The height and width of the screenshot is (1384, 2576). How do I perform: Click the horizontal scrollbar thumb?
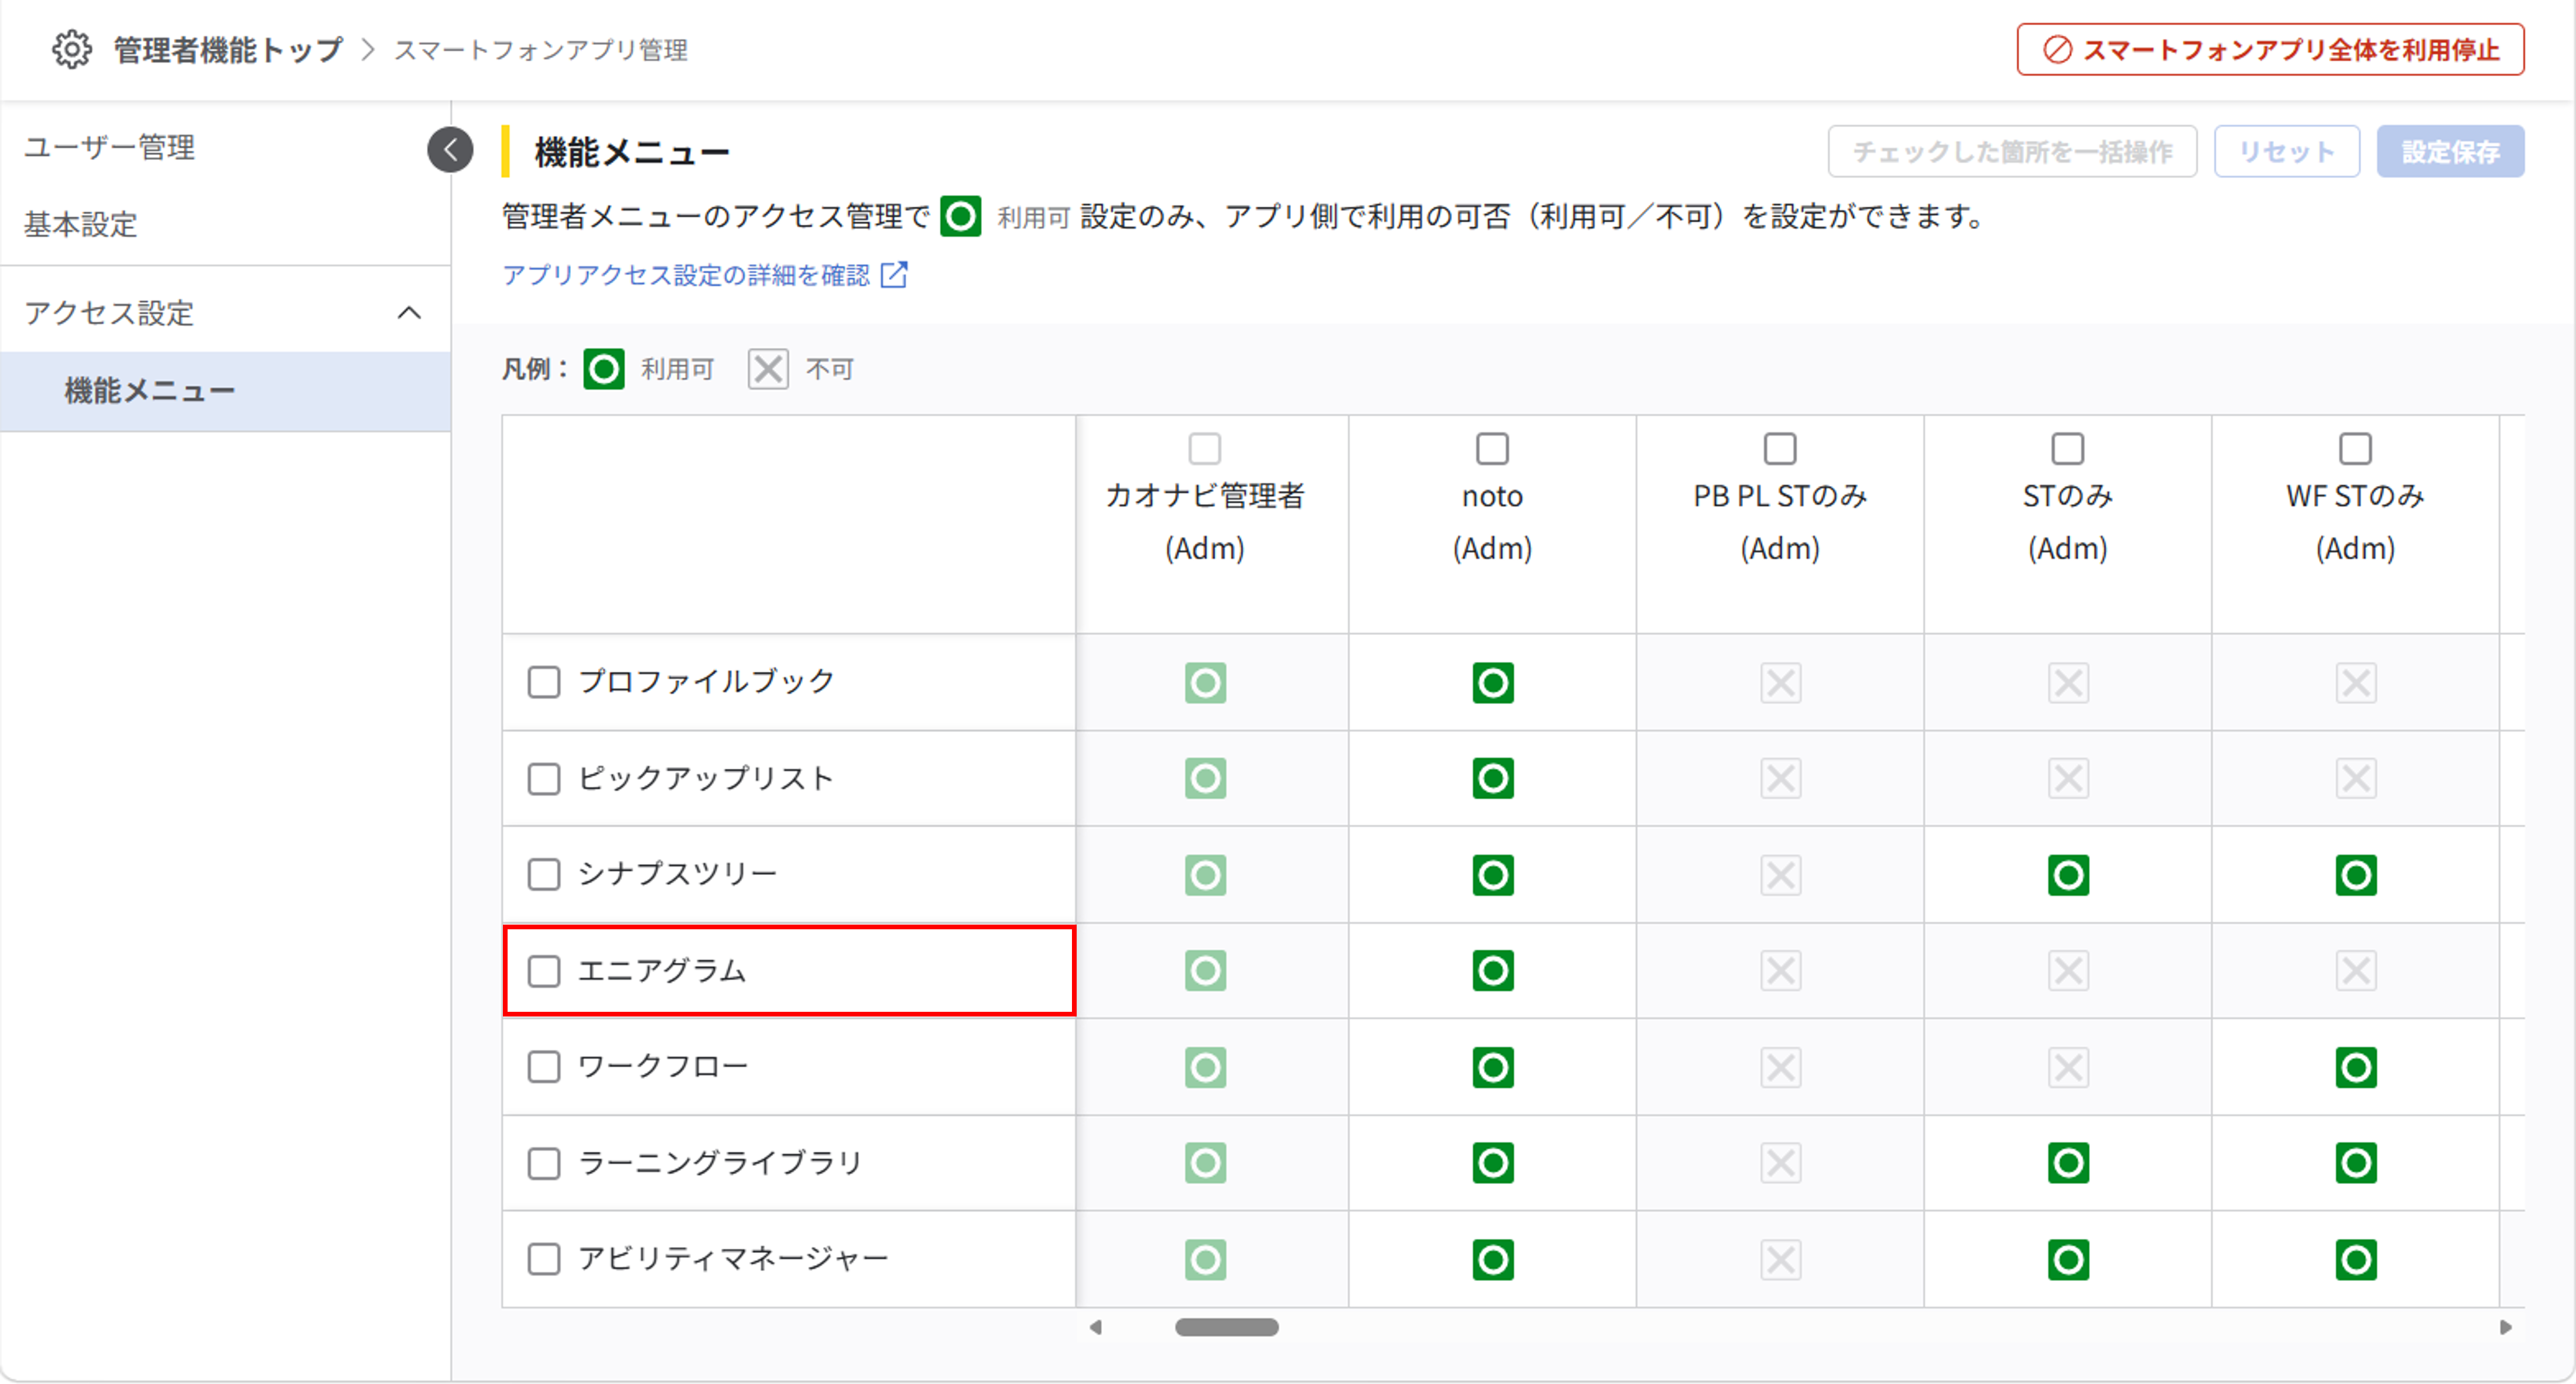click(1226, 1327)
